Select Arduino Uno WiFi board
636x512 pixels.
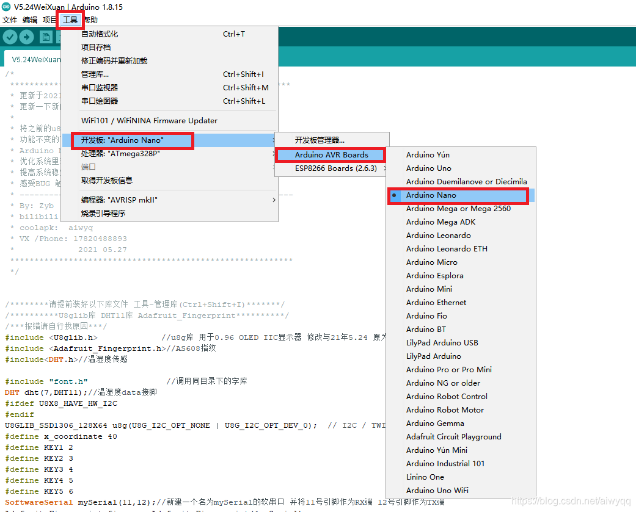tap(461, 490)
